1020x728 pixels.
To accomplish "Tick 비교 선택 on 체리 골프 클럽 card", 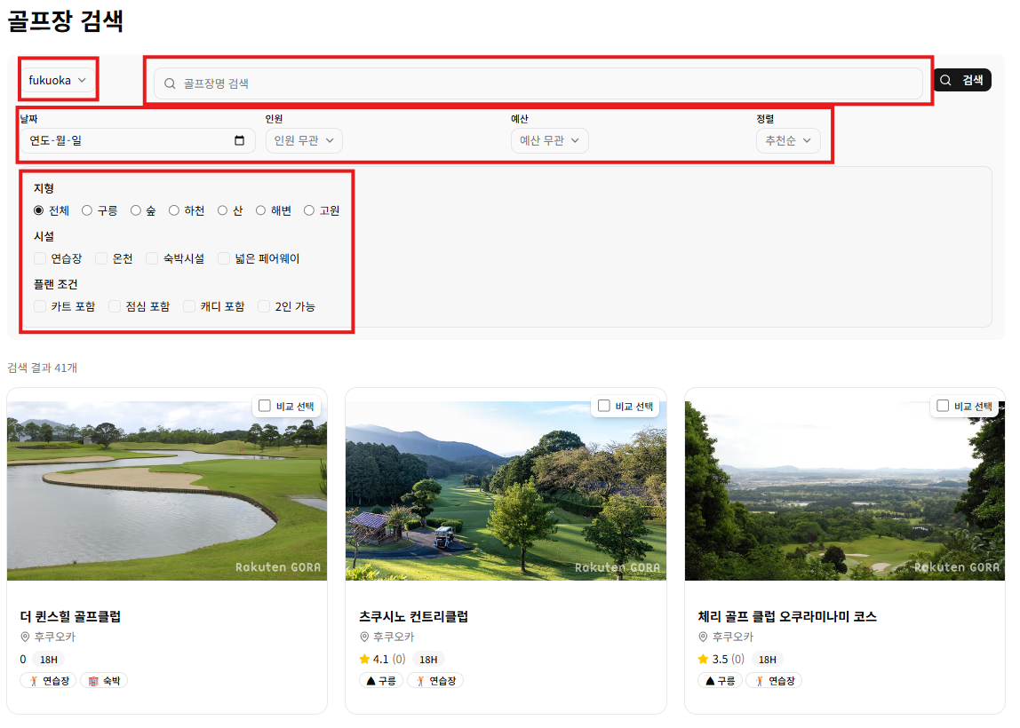I will click(x=944, y=406).
